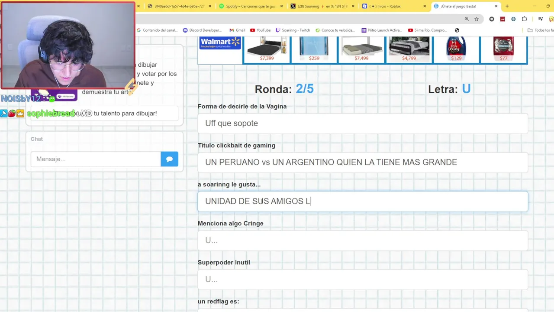Open the $77 ad item
This screenshot has height=312, width=554.
click(x=503, y=49)
